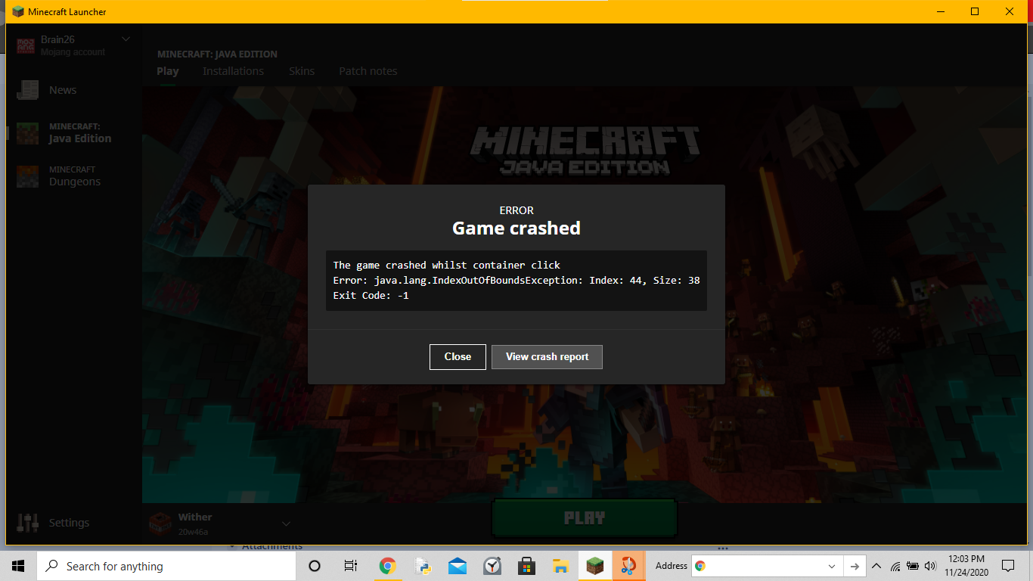This screenshot has height=581, width=1033.
Task: Open the volume speaker tray icon
Action: click(930, 566)
